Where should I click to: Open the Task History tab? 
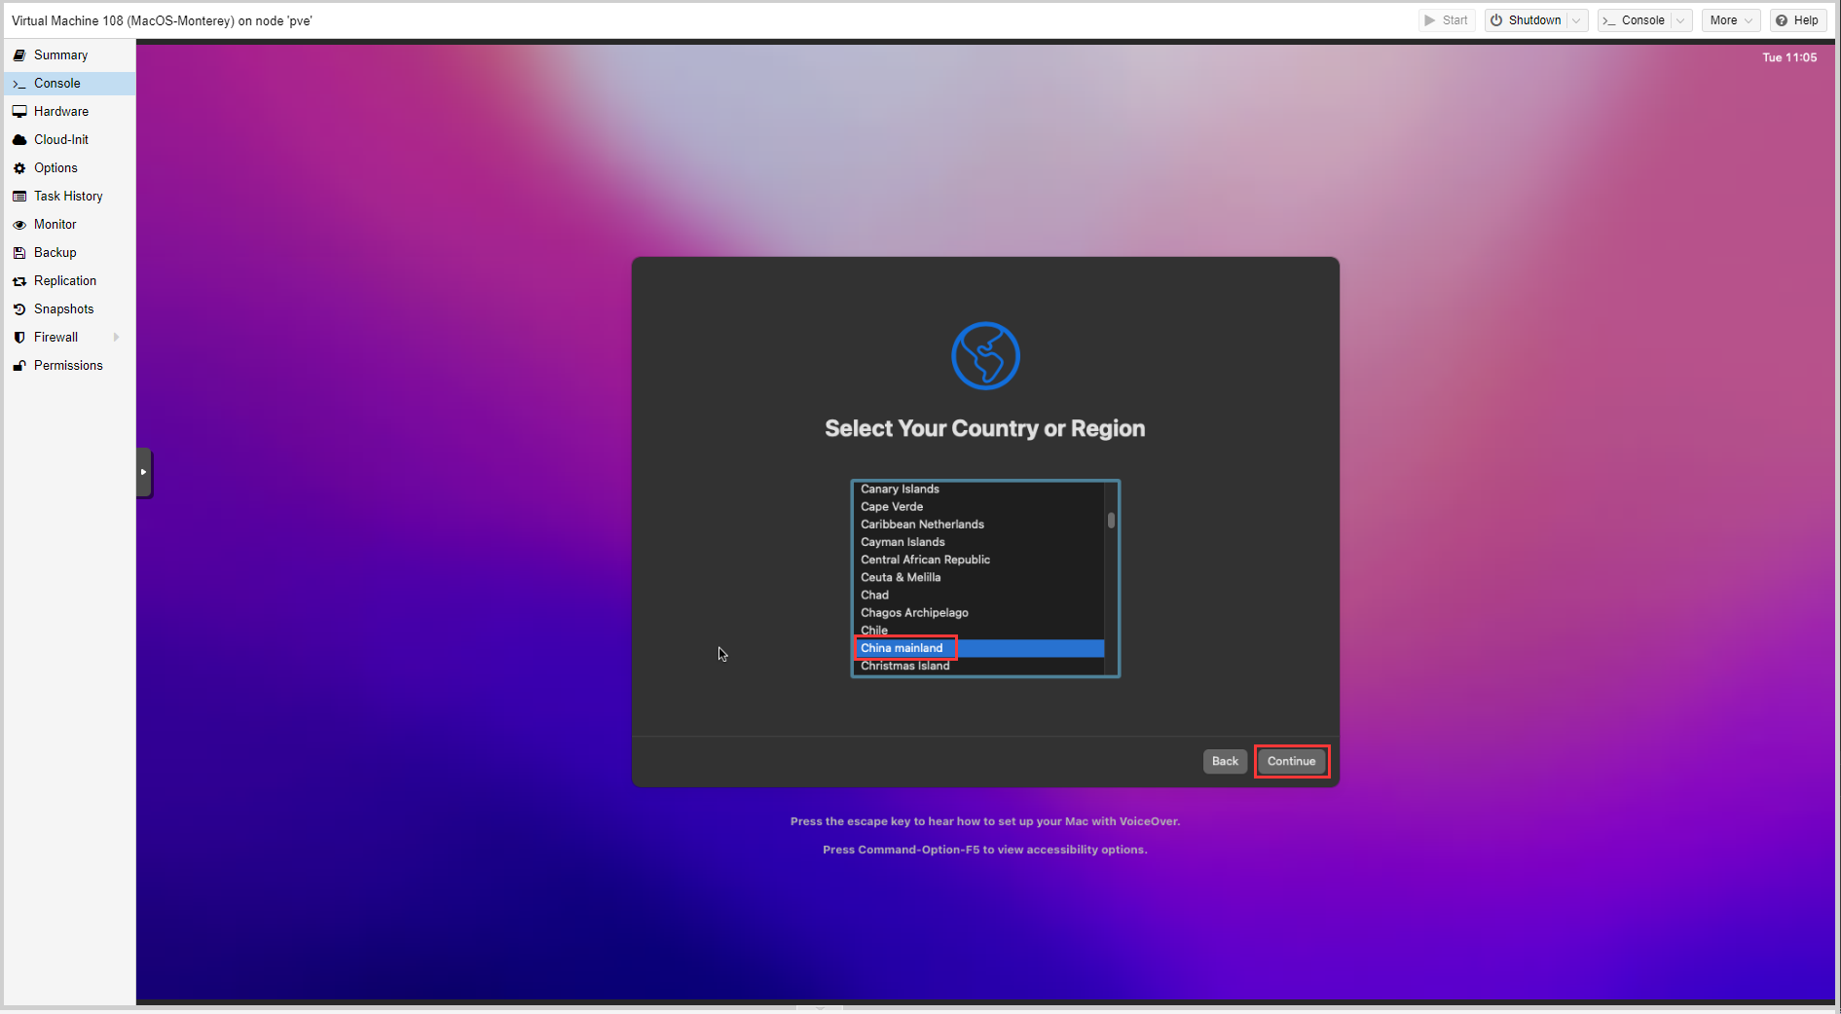click(x=68, y=197)
